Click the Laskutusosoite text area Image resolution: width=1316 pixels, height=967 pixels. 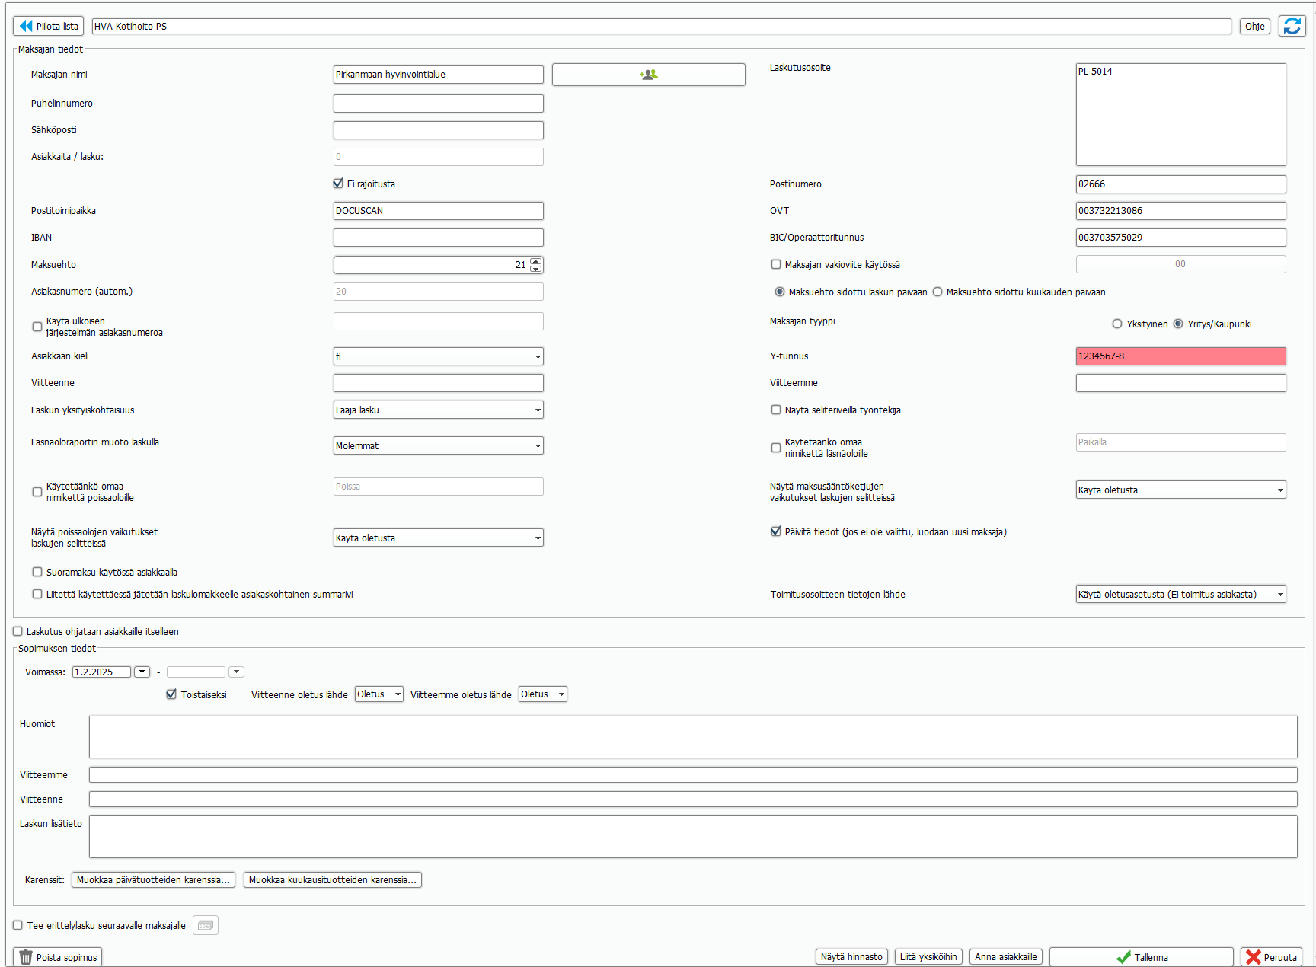coord(1180,114)
